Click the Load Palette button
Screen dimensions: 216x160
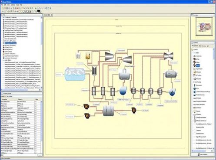(203, 154)
